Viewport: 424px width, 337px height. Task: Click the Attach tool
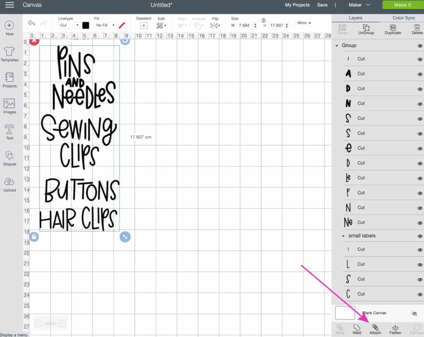[x=375, y=329]
